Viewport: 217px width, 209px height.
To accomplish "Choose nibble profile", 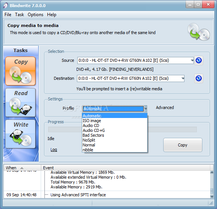I will tap(115, 150).
